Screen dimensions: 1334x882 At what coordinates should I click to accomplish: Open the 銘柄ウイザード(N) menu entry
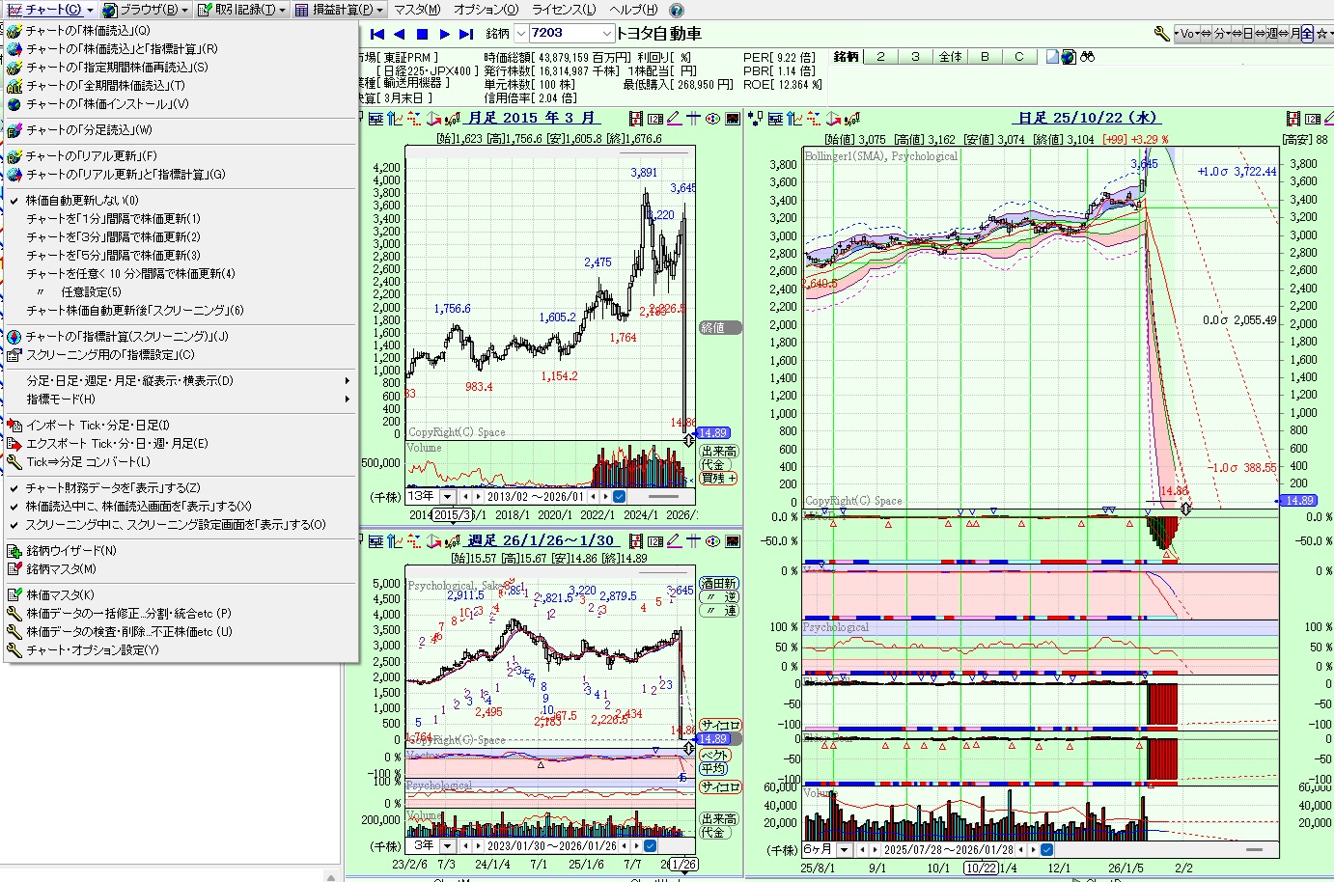[71, 551]
